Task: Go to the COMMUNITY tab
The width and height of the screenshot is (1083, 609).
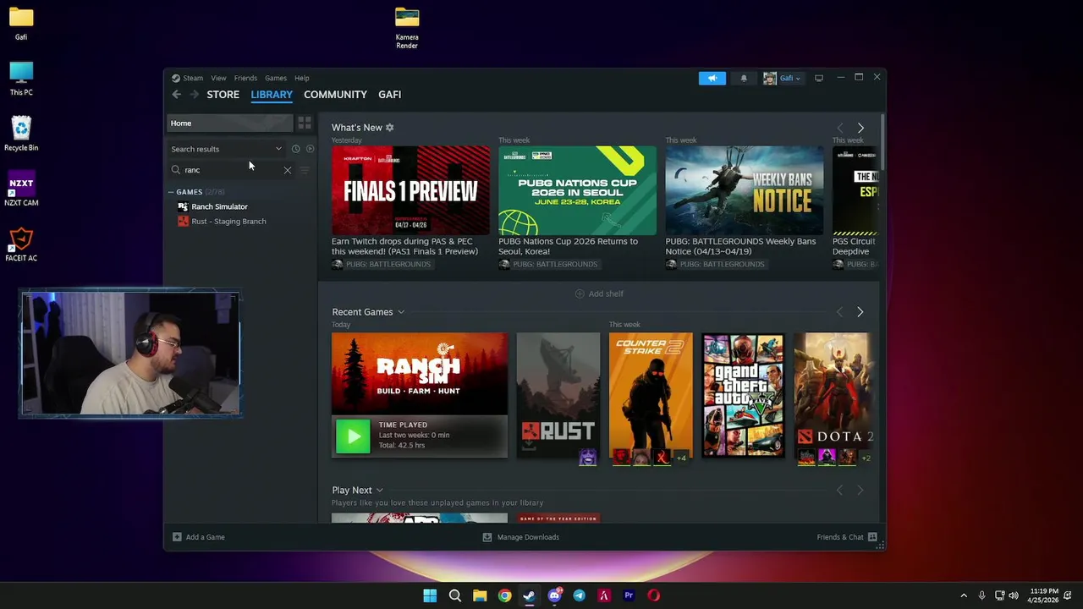Action: 335,95
